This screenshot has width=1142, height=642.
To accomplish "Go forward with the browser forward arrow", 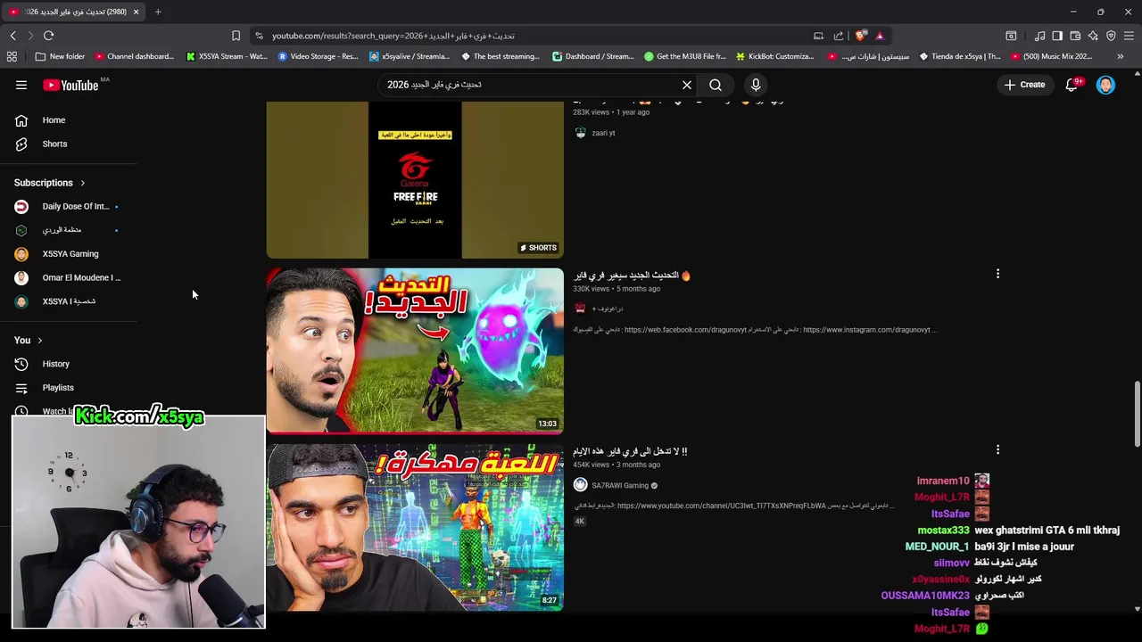I will tap(30, 36).
